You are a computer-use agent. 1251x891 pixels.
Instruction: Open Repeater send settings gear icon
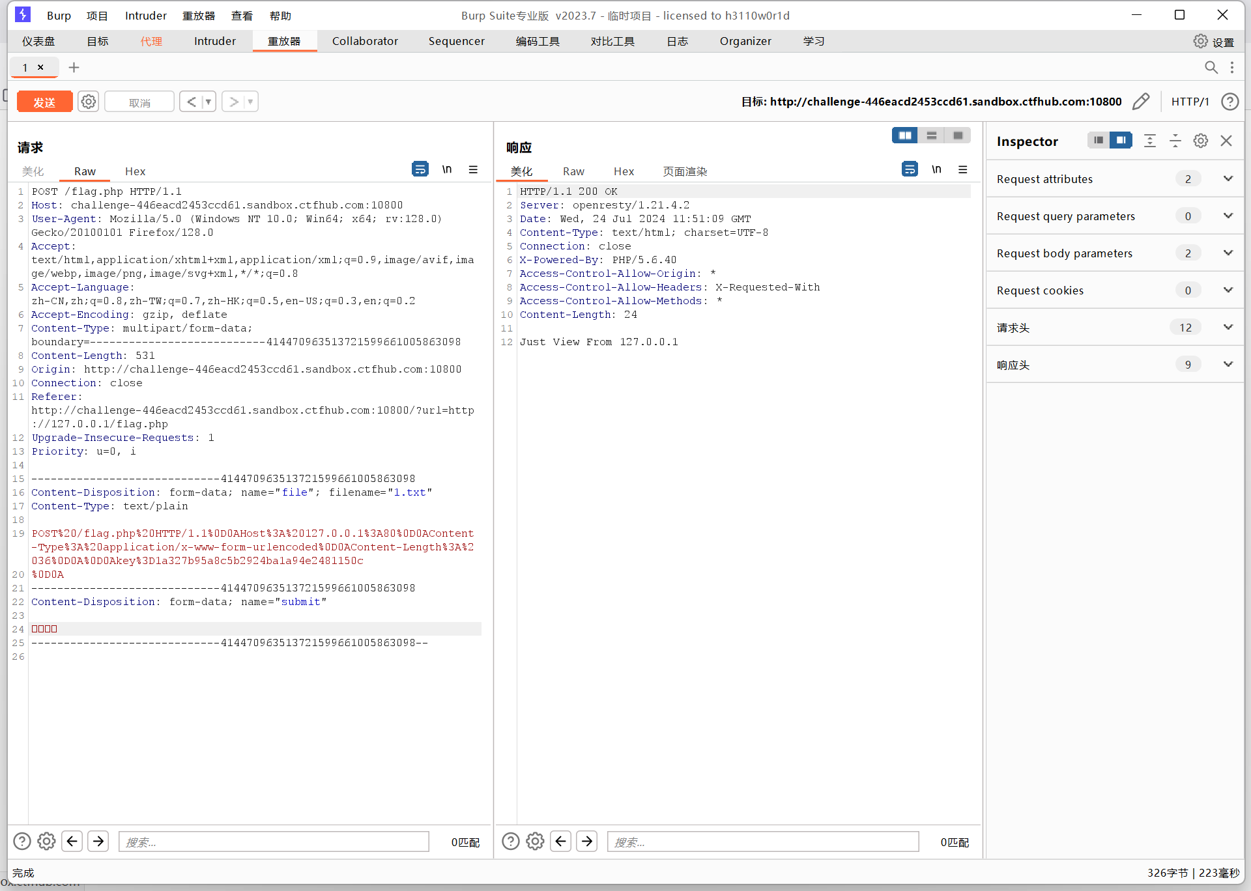(x=89, y=102)
